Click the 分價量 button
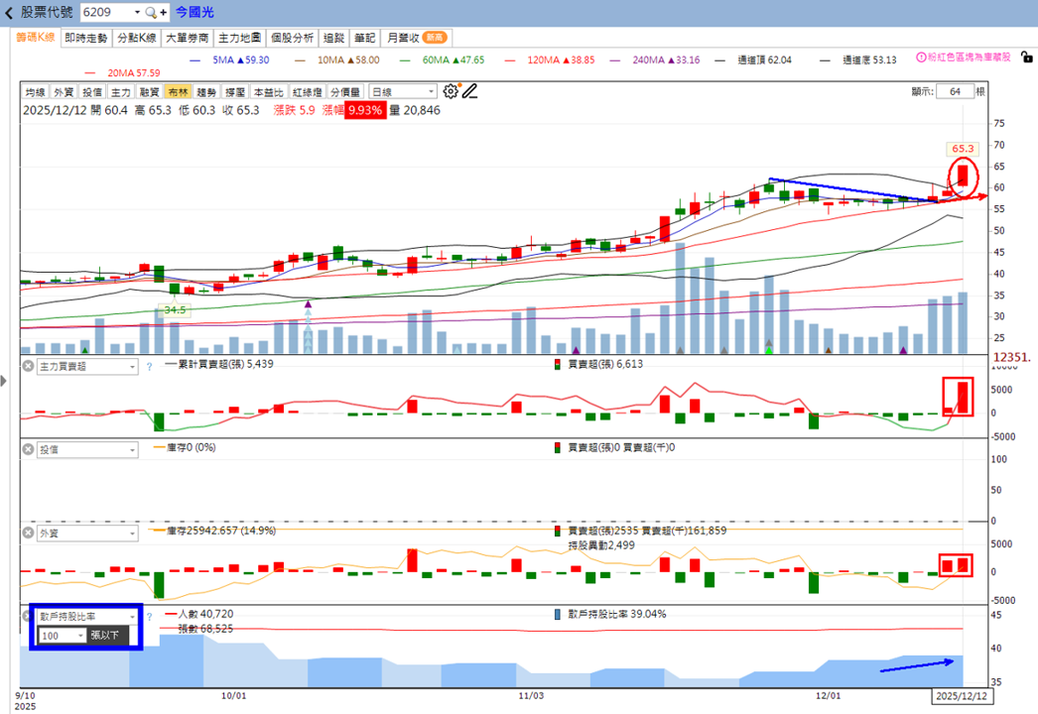Image resolution: width=1038 pixels, height=714 pixels. point(345,92)
